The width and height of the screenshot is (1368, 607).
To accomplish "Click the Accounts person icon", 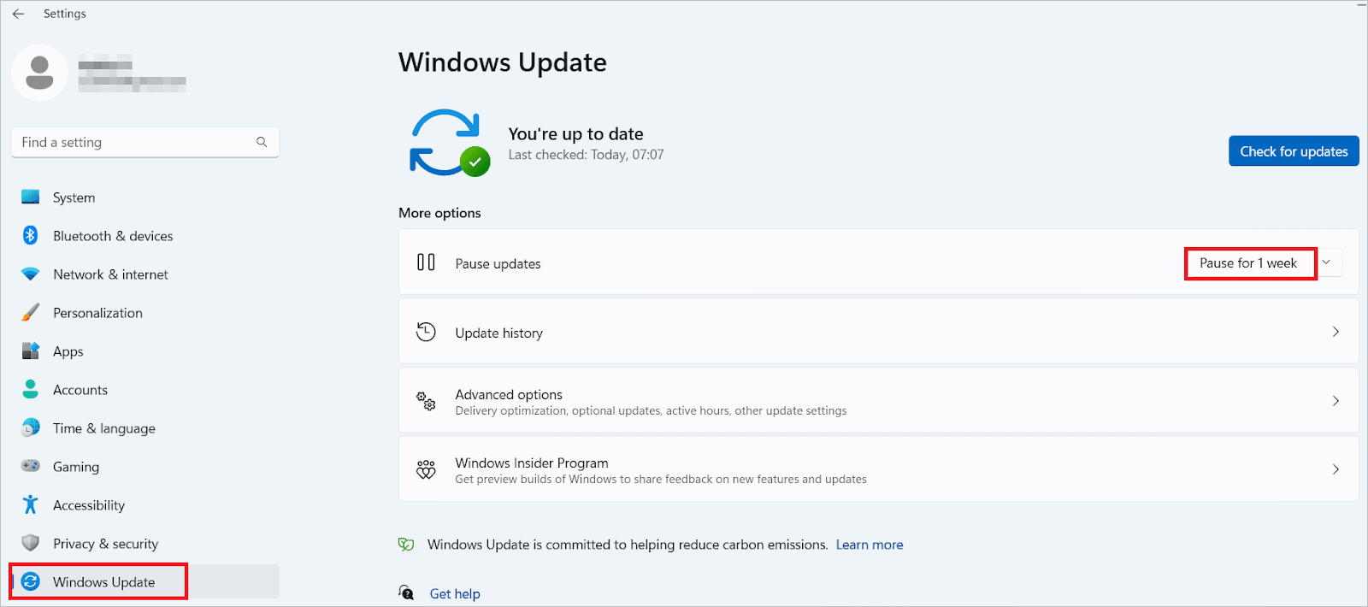I will (x=31, y=389).
